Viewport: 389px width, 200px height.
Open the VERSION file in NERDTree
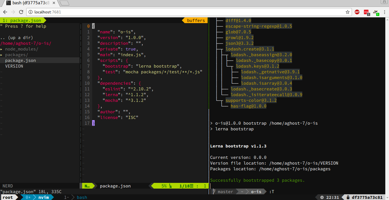point(14,66)
